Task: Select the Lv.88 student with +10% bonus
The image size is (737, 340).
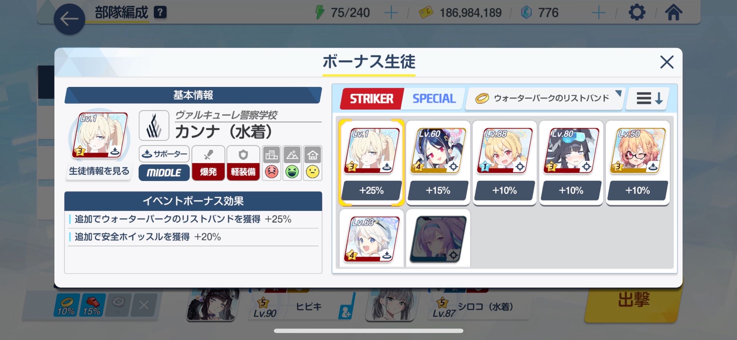Action: (x=505, y=163)
